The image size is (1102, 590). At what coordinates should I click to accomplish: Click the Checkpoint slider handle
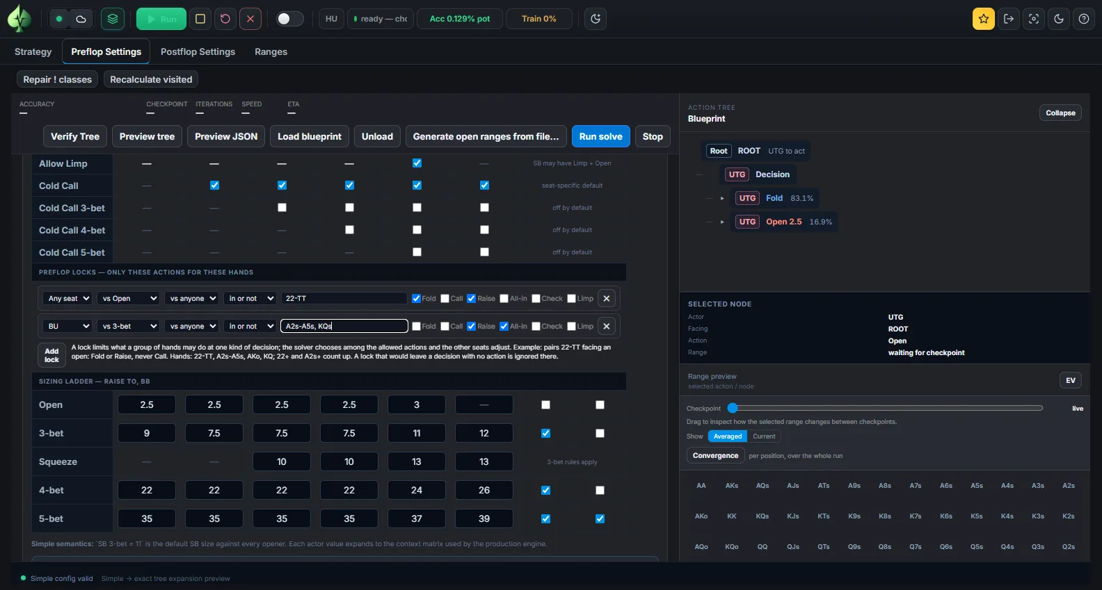(733, 408)
